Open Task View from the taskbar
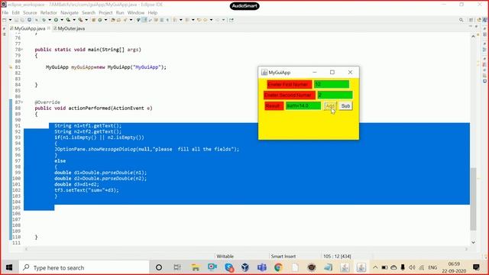This screenshot has width=489, height=275. click(177, 267)
